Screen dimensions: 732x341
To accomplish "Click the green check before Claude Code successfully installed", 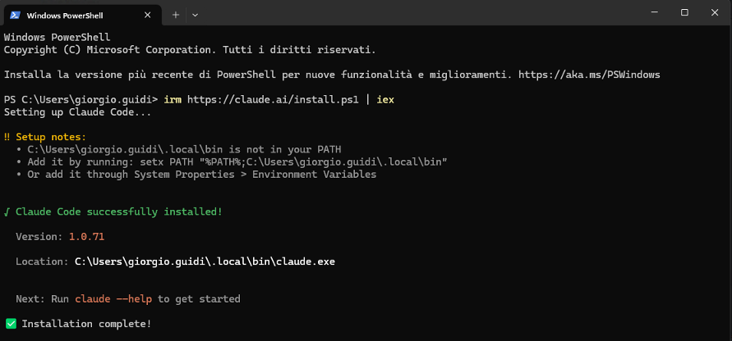I will [7, 212].
